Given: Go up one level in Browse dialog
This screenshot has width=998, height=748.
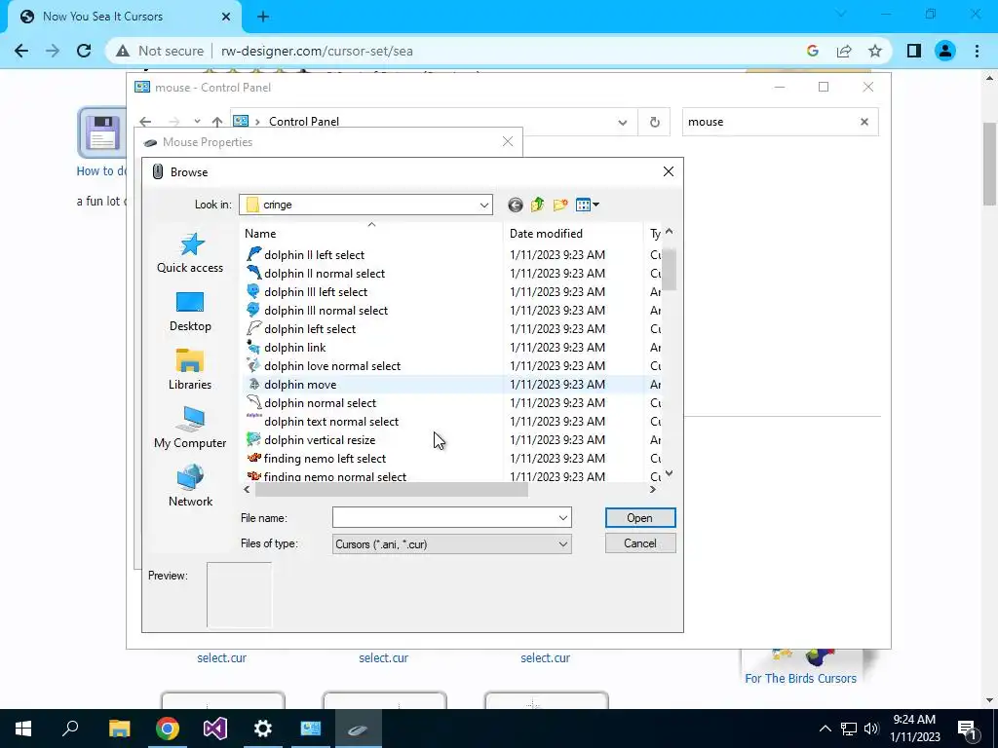Looking at the screenshot, I should click(x=538, y=205).
